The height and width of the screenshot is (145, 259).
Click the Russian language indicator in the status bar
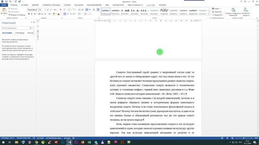point(40,138)
